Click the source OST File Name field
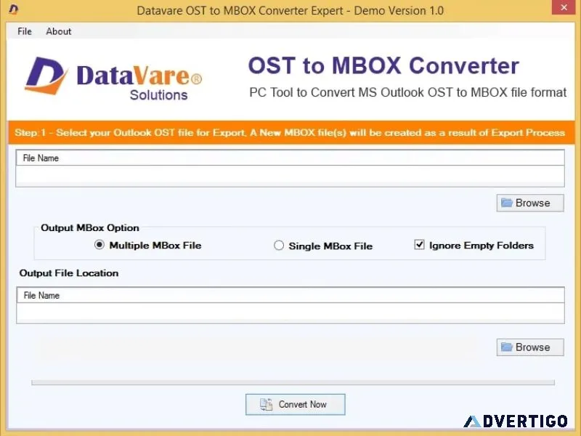581x436 pixels. [x=290, y=176]
